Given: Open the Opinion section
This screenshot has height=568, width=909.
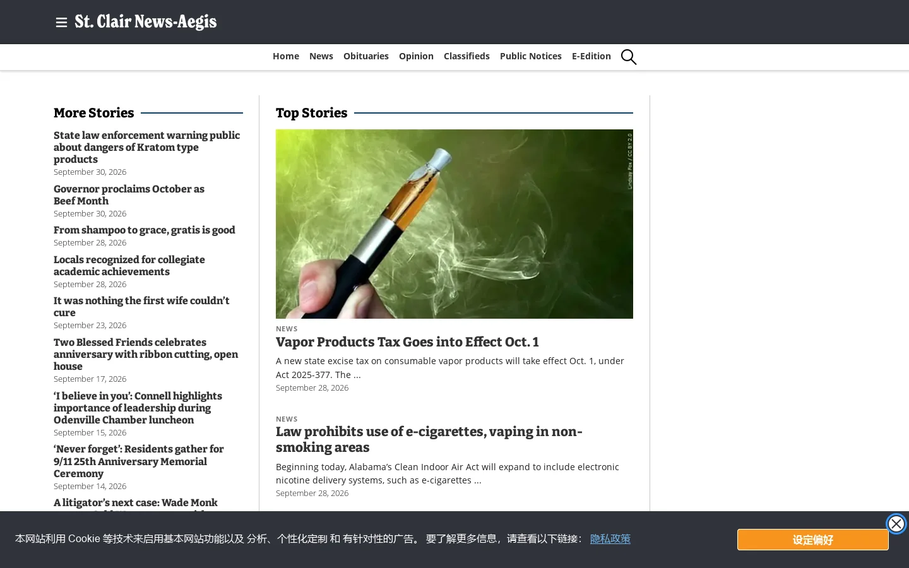Looking at the screenshot, I should [416, 56].
